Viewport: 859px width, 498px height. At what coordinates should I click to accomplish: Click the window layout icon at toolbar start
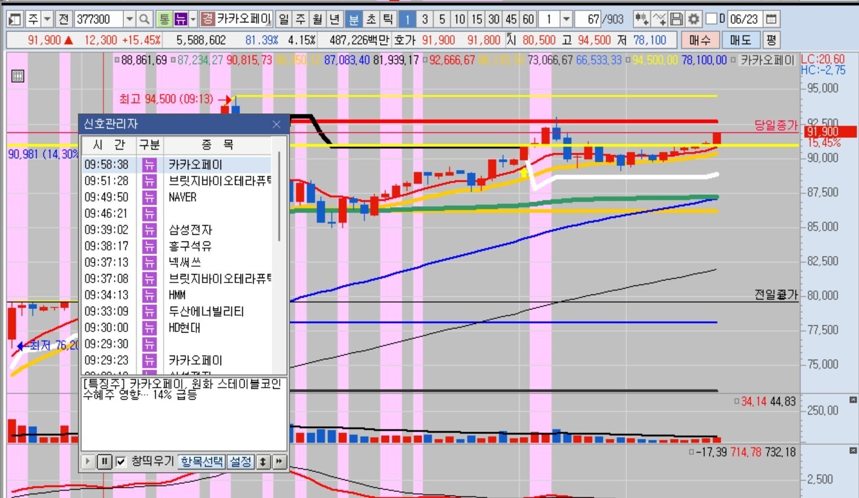click(15, 19)
